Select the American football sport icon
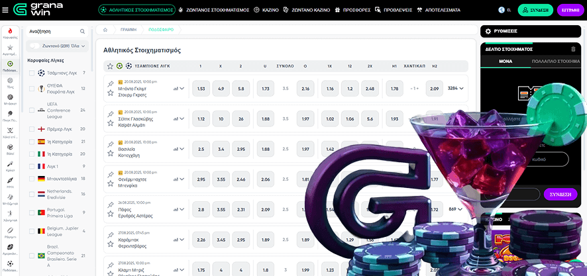Viewport: 587px width, 276px height. pos(10,247)
